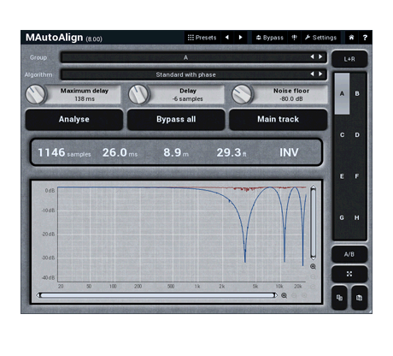Open the L+R channel mode button

tap(349, 59)
